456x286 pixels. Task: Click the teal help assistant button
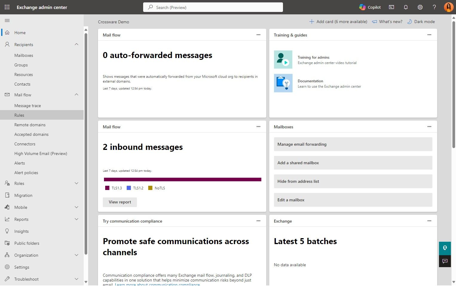445,248
